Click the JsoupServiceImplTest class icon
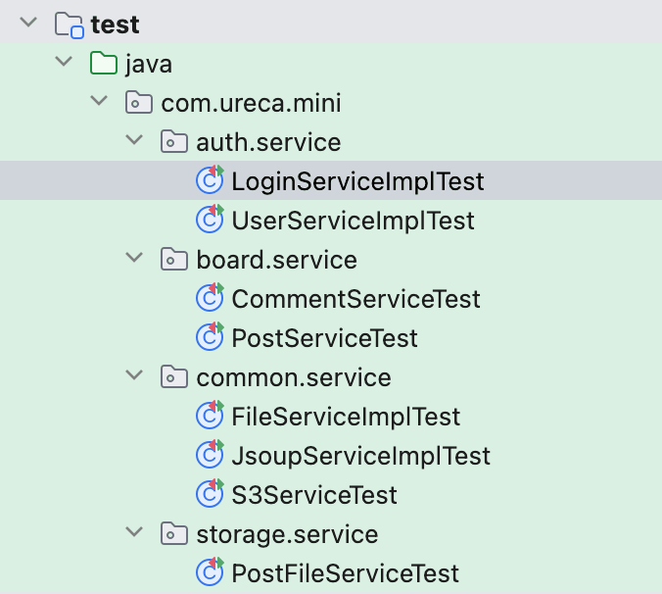This screenshot has height=594, width=662. (x=210, y=456)
